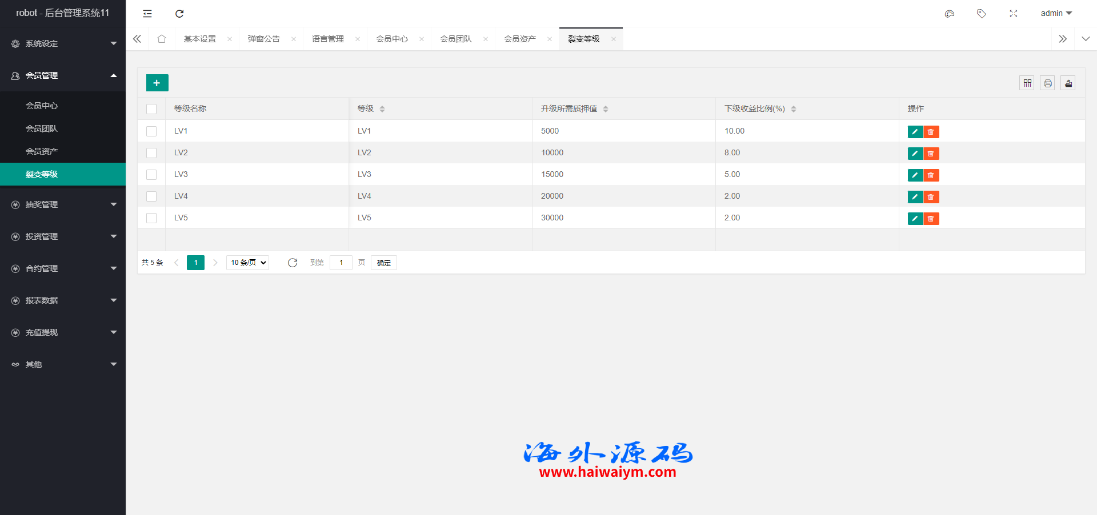Switch to the 会员资产 tab
The width and height of the screenshot is (1097, 515).
519,39
